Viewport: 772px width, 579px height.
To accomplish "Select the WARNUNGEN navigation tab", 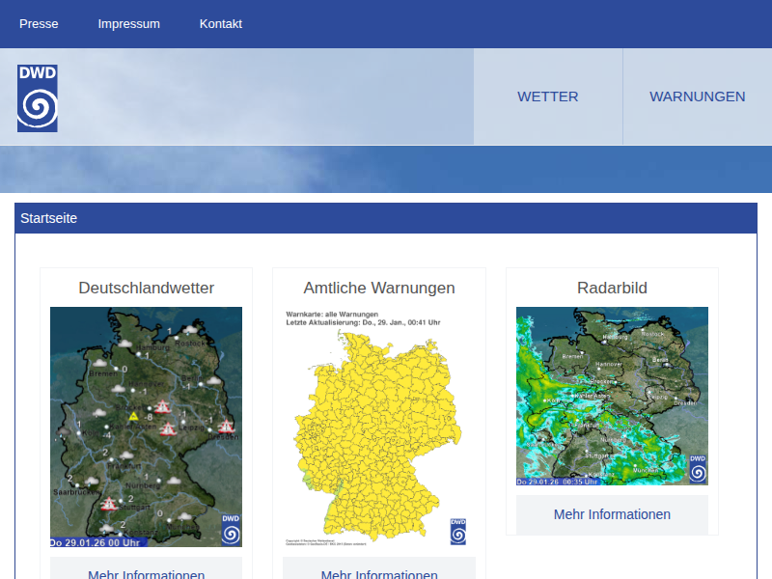I will pyautogui.click(x=697, y=96).
